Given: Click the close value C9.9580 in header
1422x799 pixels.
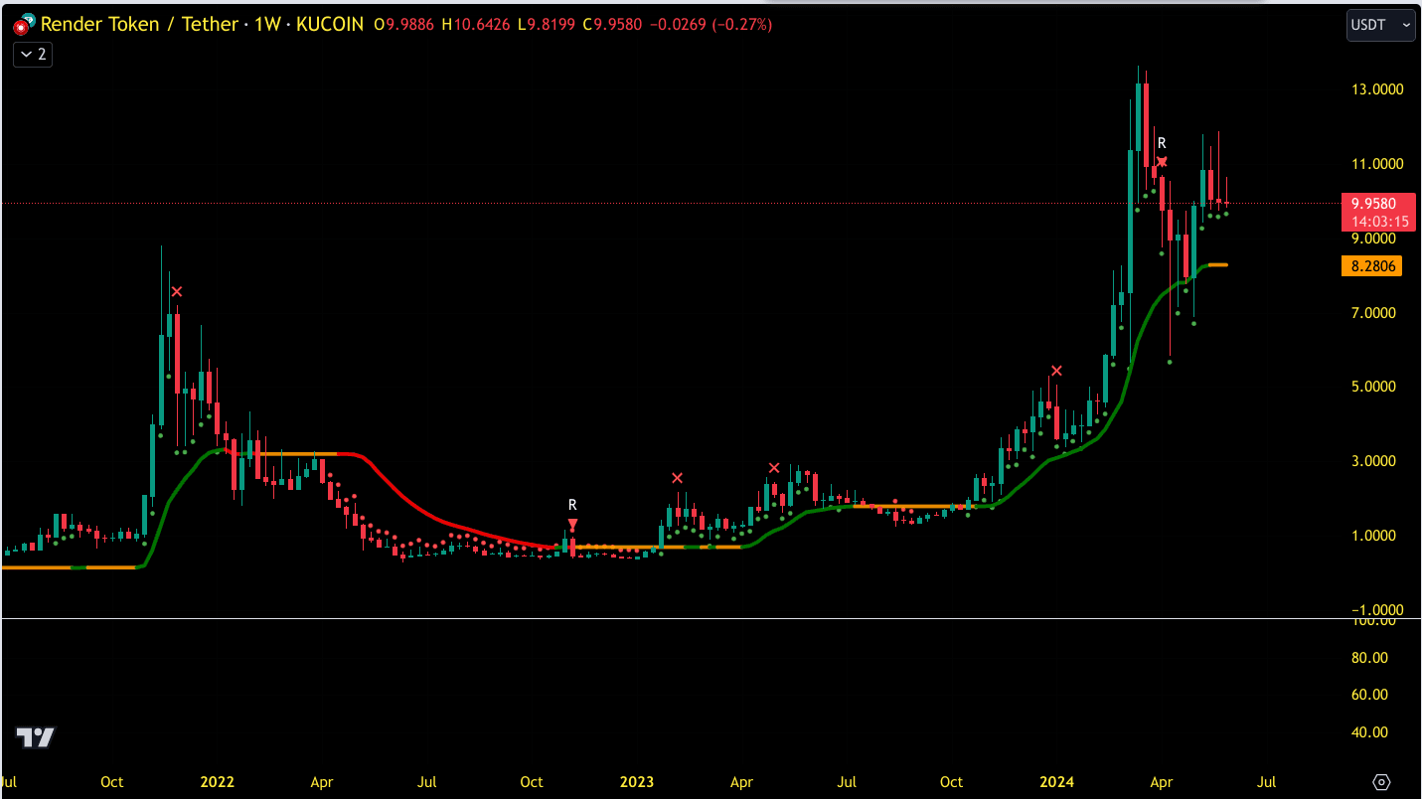Looking at the screenshot, I should click(x=611, y=25).
